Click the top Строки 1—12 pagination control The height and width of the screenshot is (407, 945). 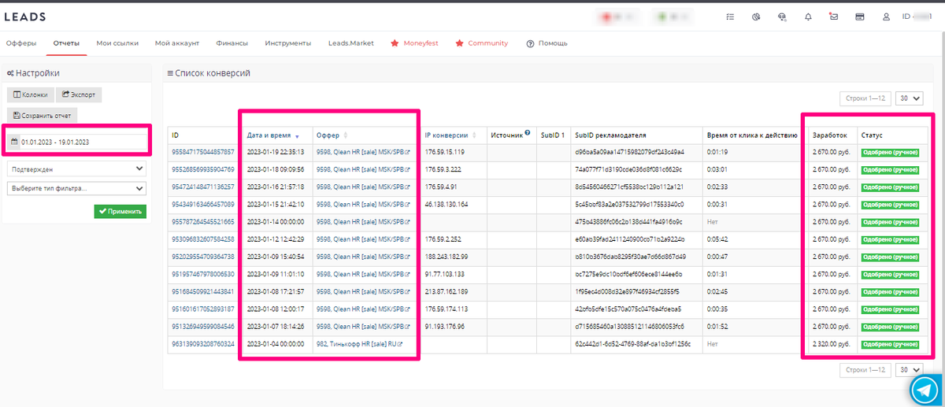866,98
